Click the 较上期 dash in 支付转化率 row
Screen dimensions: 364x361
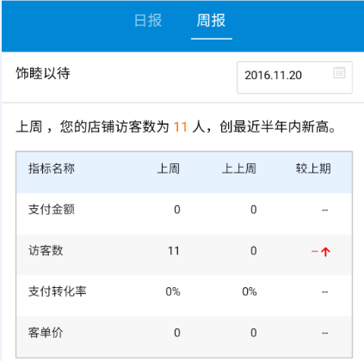324,292
